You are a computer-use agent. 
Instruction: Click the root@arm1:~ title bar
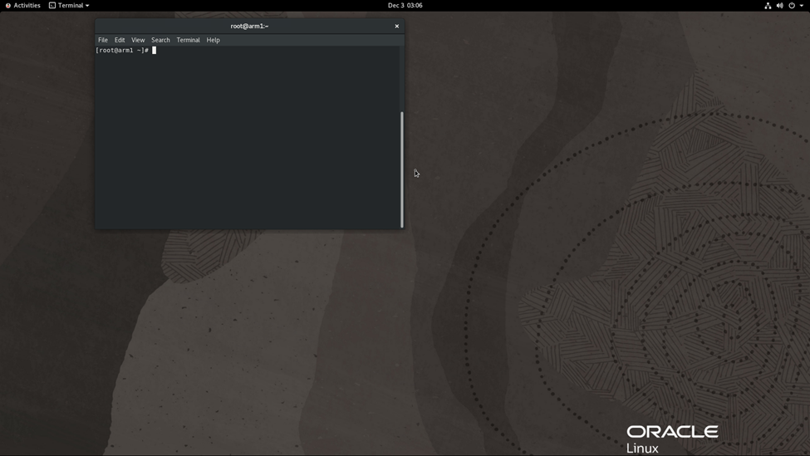point(249,26)
